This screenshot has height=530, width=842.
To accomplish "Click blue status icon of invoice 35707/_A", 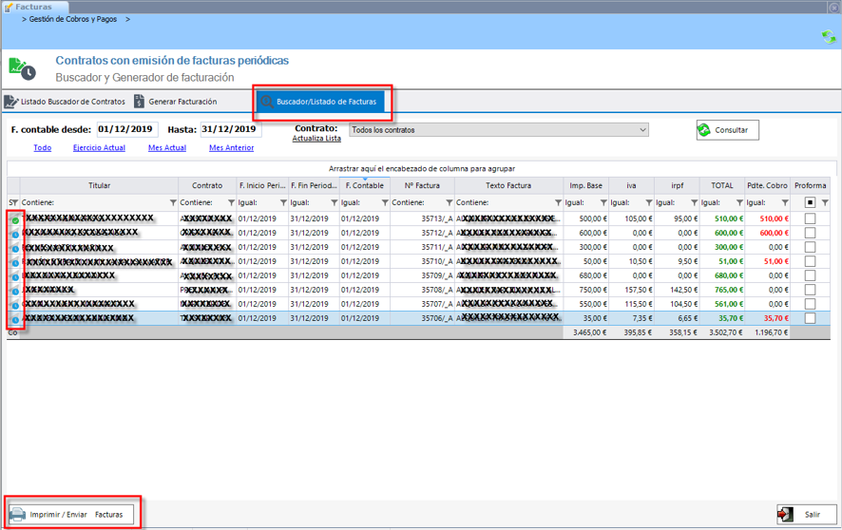I will click(x=15, y=305).
